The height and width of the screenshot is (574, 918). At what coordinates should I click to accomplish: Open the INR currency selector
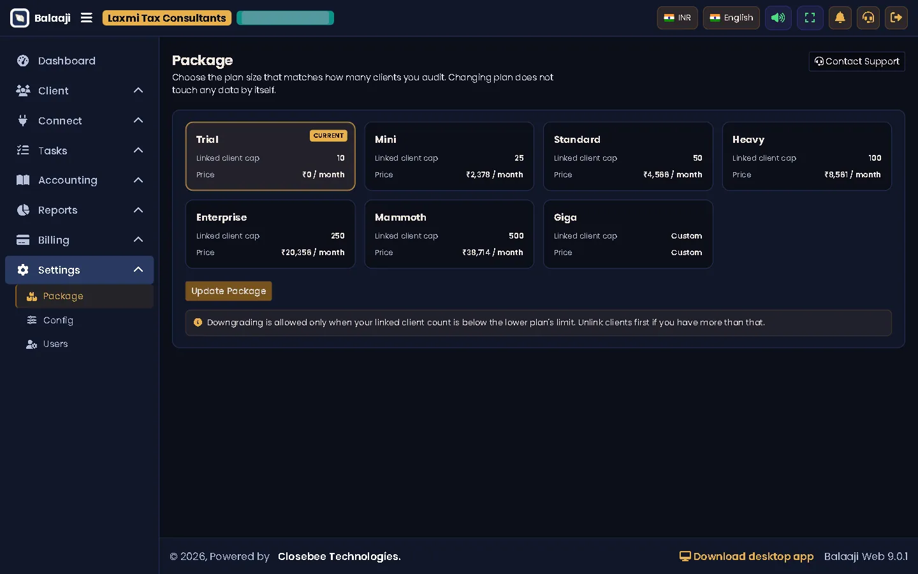pyautogui.click(x=677, y=18)
